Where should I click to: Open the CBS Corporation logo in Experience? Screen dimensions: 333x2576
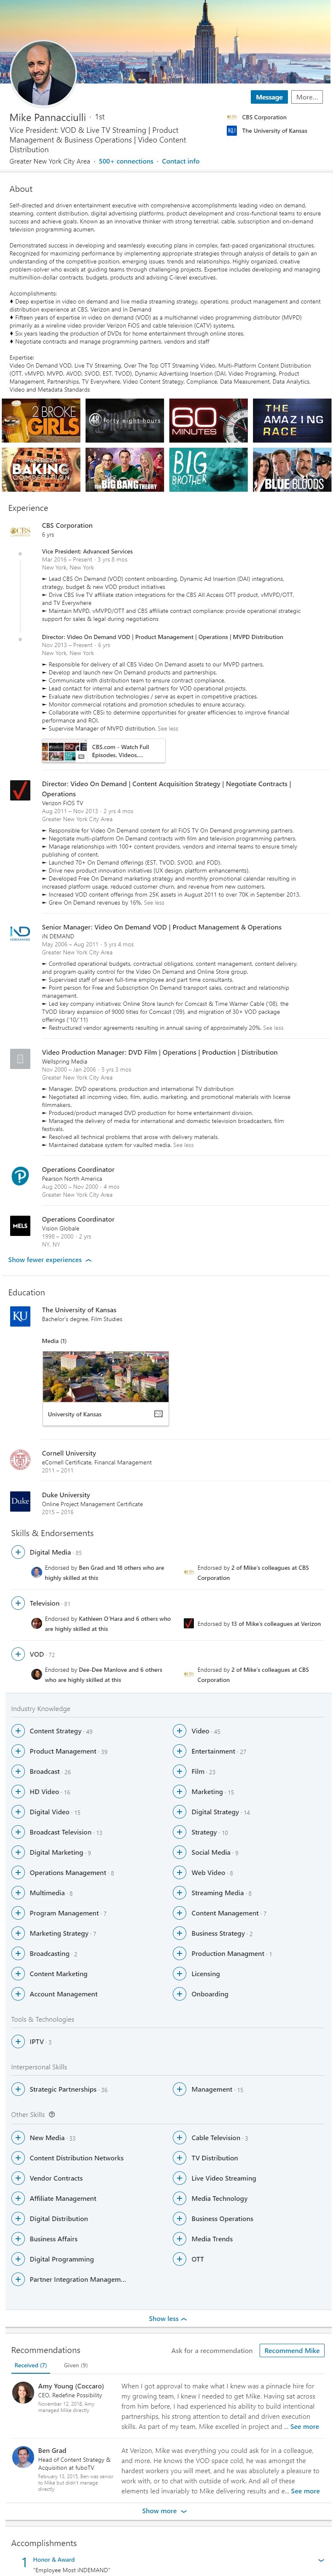click(x=20, y=532)
